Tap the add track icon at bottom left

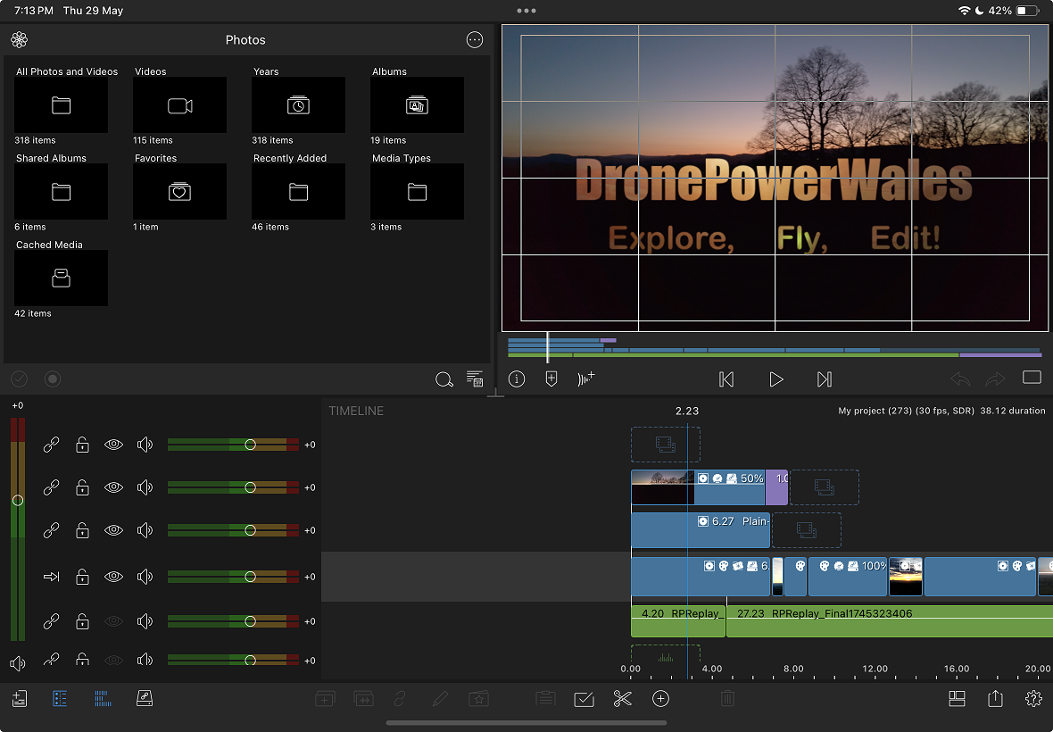(x=20, y=698)
